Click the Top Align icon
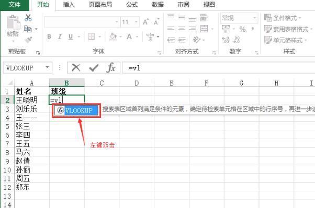This screenshot has height=208, width=315. pos(171,17)
